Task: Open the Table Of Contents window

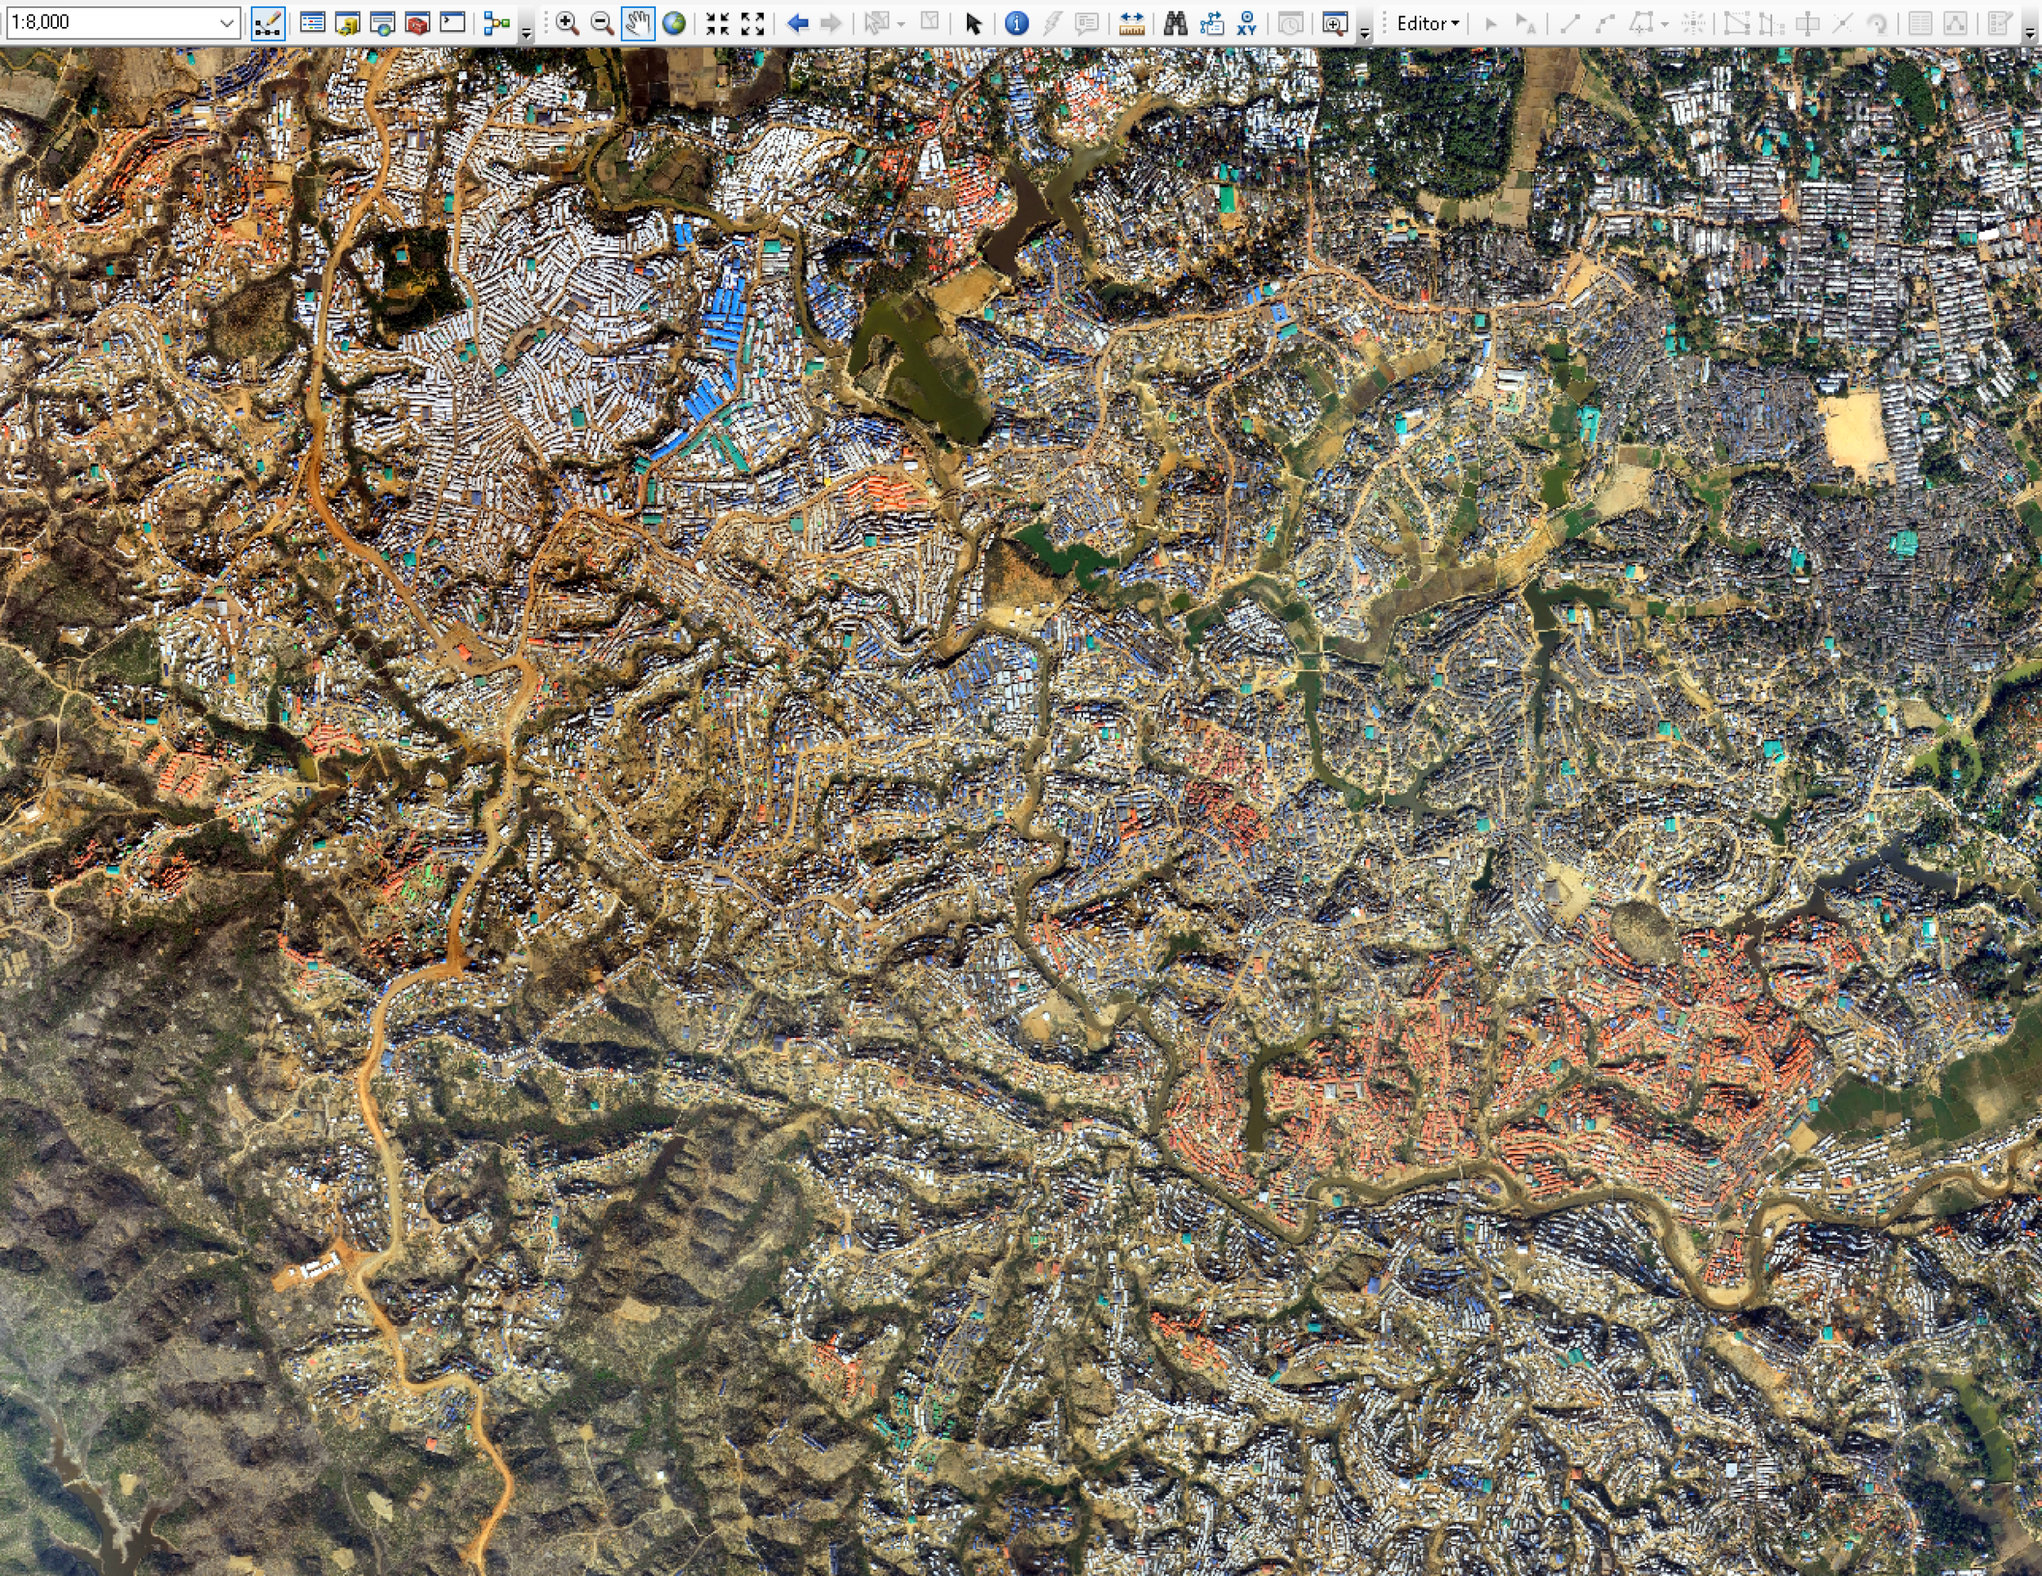Action: click(x=312, y=24)
